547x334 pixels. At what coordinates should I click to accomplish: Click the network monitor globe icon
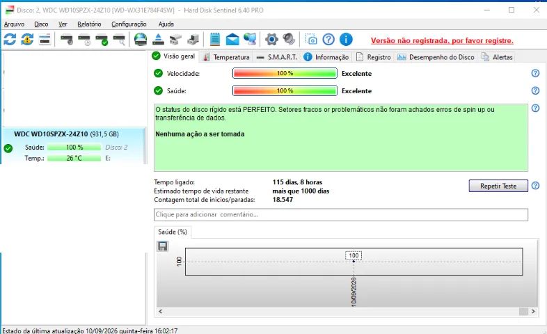250,40
